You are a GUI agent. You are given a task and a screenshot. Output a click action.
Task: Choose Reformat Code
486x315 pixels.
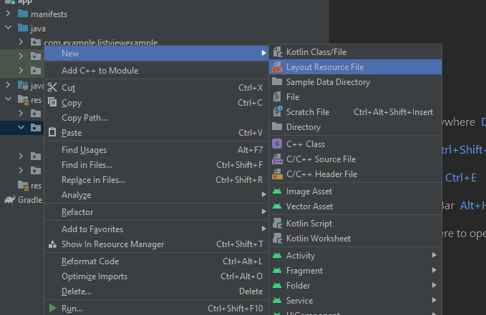tap(156, 261)
